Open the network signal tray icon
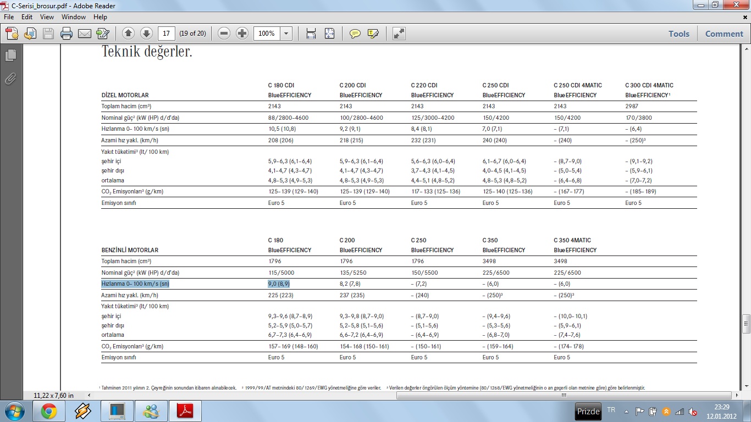 [680, 411]
